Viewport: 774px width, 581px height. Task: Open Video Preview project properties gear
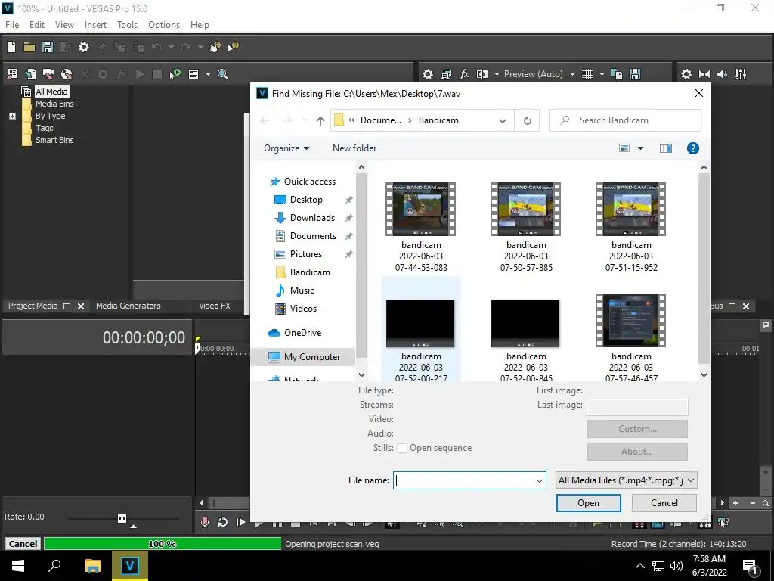click(428, 74)
